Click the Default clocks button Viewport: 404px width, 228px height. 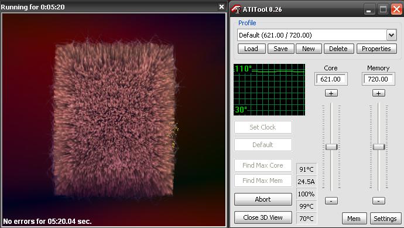(x=263, y=145)
